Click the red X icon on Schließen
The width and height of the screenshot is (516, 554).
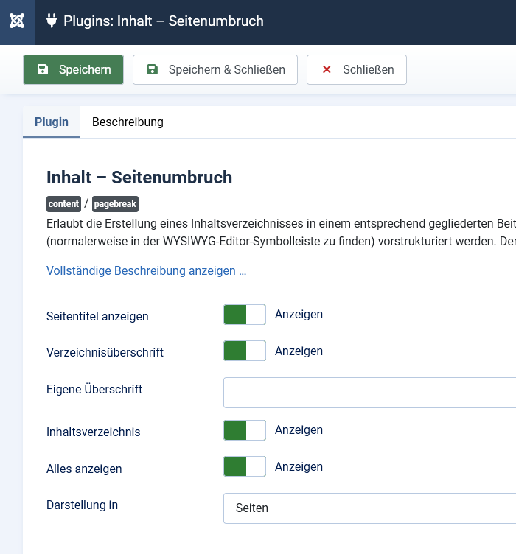click(x=327, y=70)
